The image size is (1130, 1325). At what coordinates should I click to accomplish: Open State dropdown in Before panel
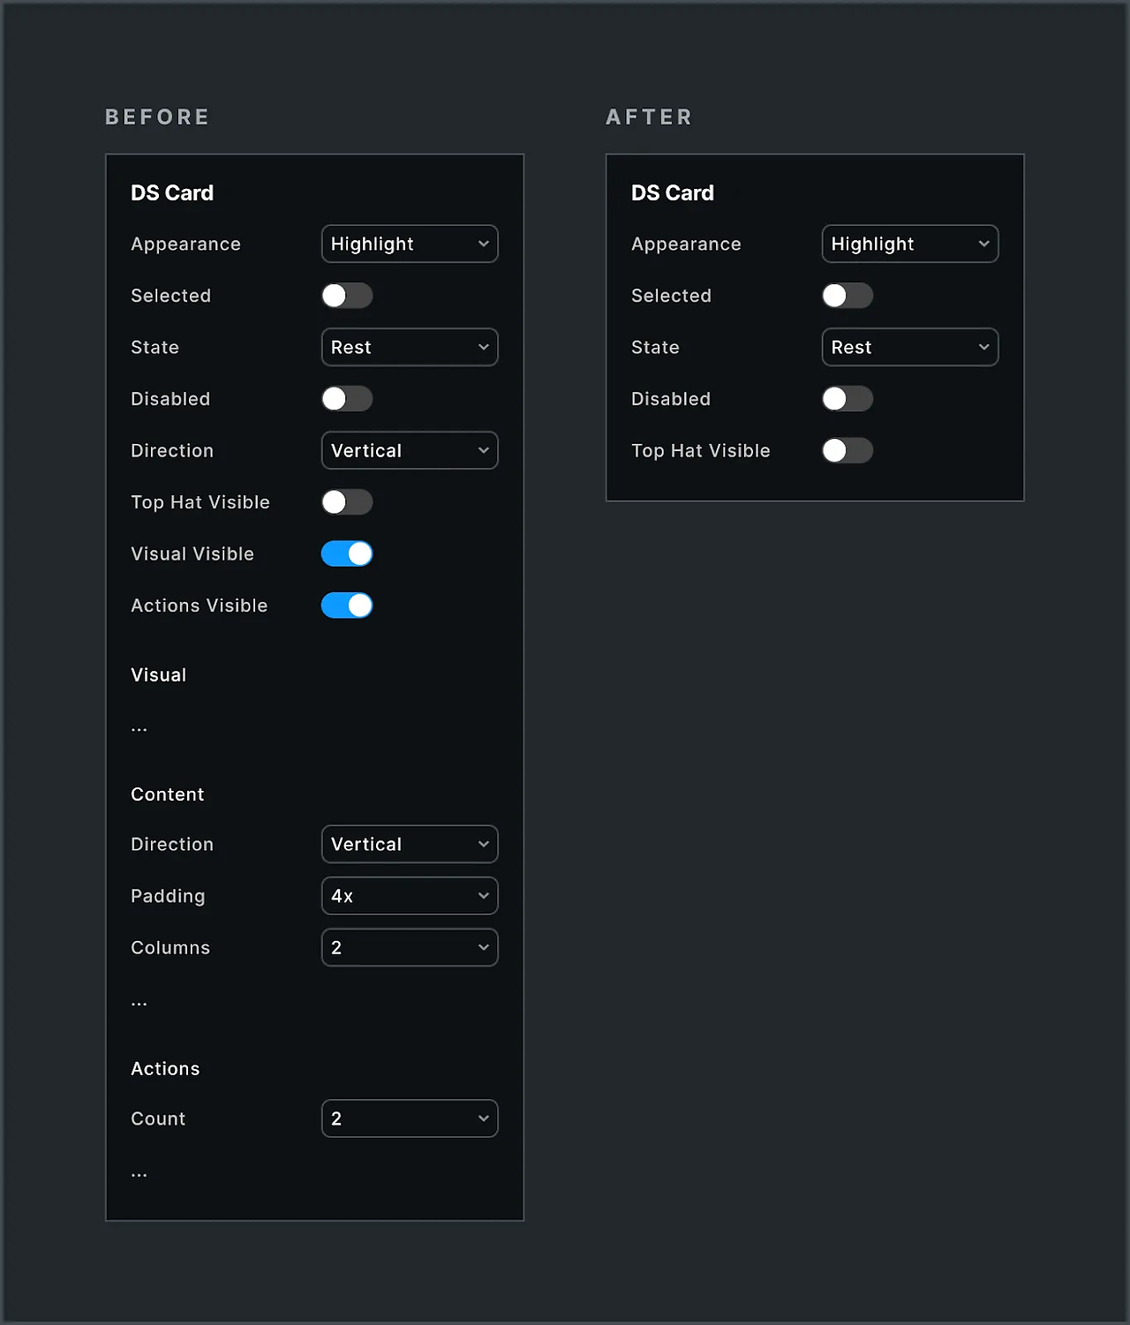pos(410,347)
